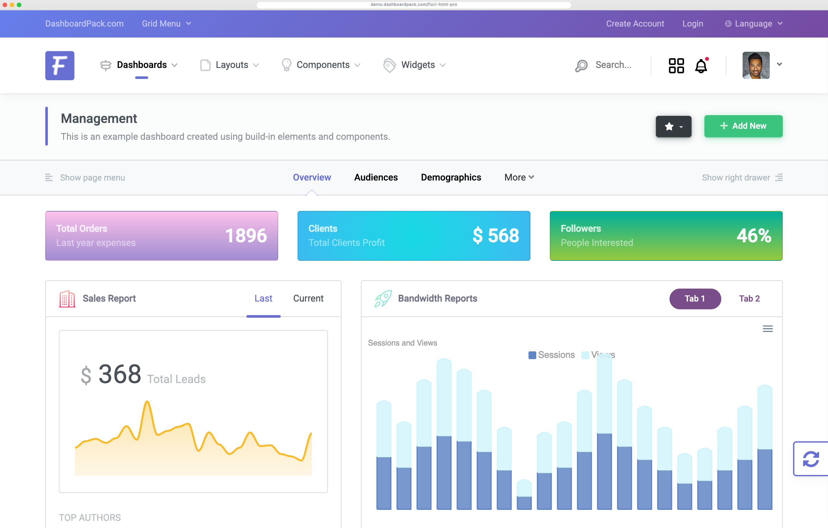Click Show page menu text
The image size is (828, 528).
[x=93, y=178]
